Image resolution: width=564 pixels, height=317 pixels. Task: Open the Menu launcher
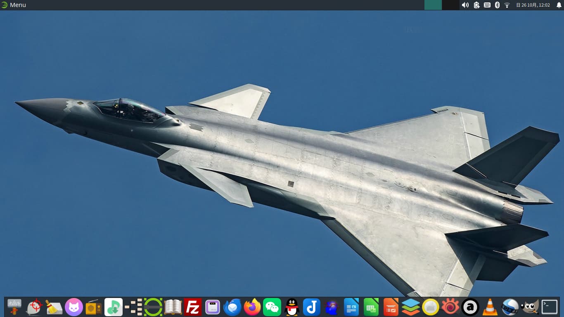click(x=14, y=5)
